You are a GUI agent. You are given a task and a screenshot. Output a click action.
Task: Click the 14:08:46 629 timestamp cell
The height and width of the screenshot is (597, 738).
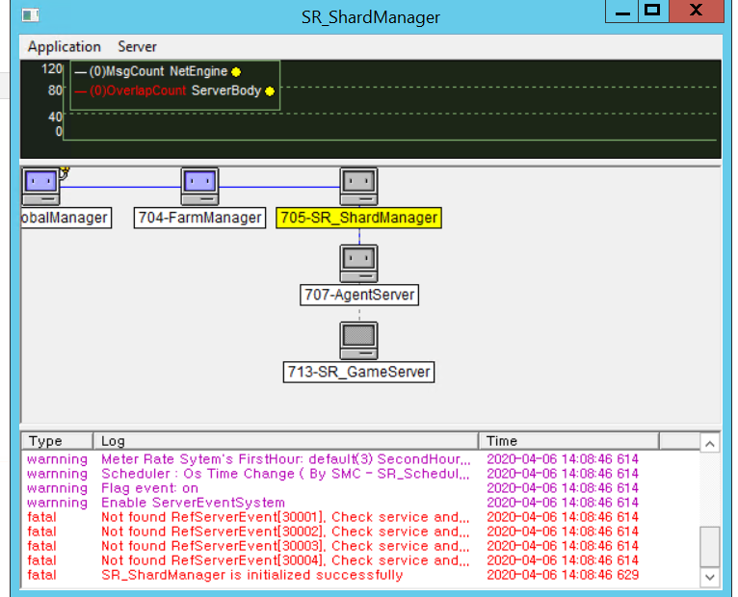[563, 575]
